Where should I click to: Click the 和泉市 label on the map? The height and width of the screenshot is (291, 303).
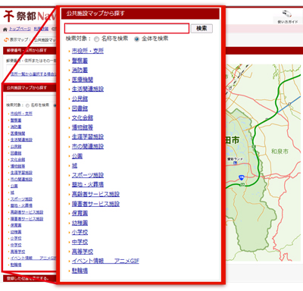[280, 152]
